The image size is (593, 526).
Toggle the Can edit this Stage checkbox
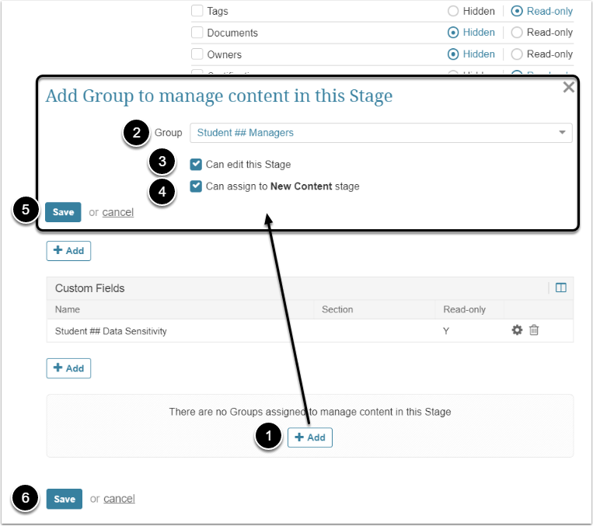[x=197, y=164]
